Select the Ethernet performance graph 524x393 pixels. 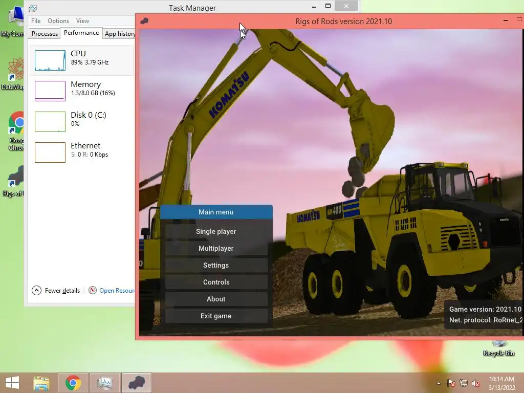pos(82,152)
